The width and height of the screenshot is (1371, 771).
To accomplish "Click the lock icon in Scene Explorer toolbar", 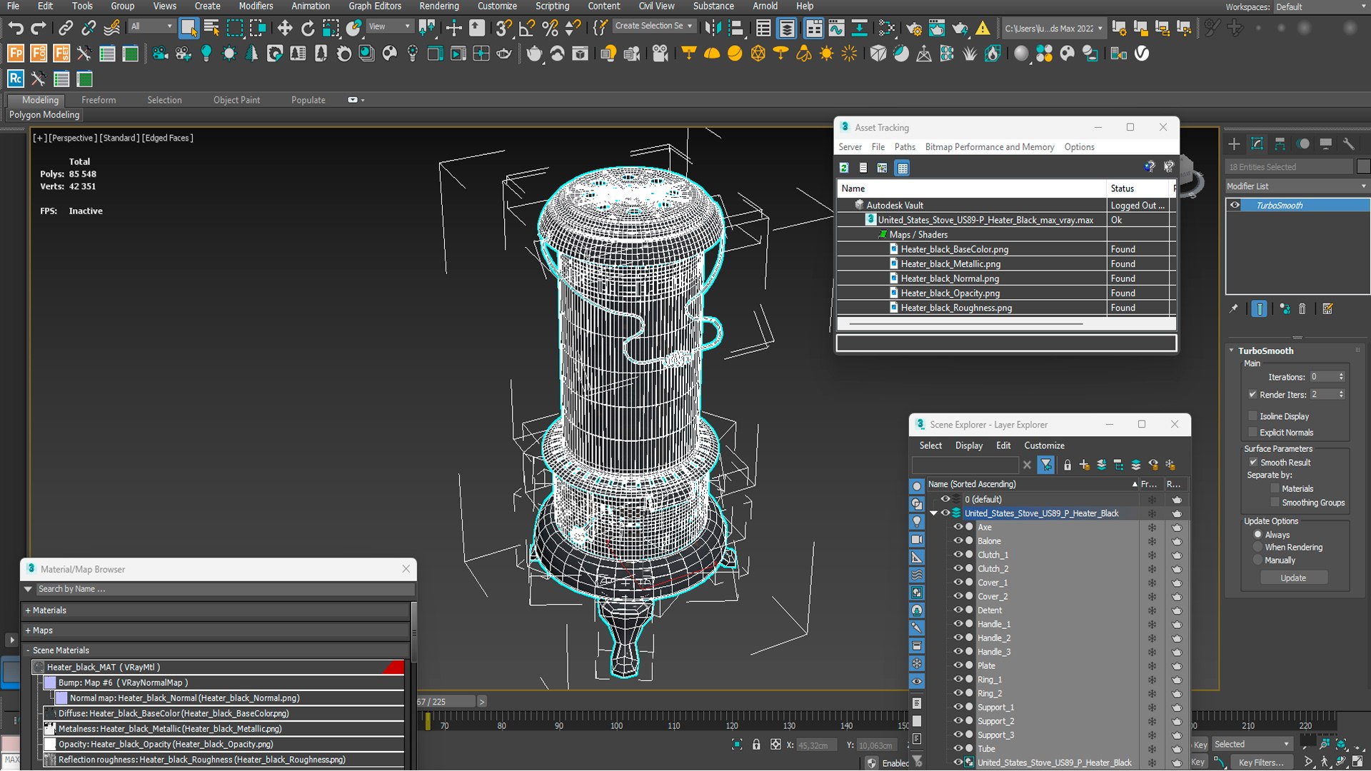I will pyautogui.click(x=1067, y=465).
